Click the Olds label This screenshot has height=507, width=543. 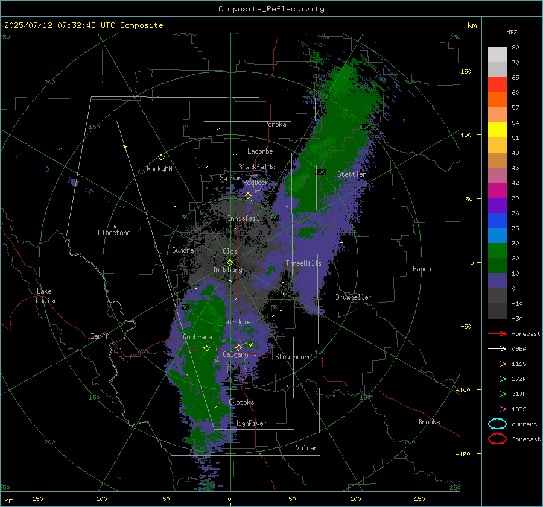230,251
